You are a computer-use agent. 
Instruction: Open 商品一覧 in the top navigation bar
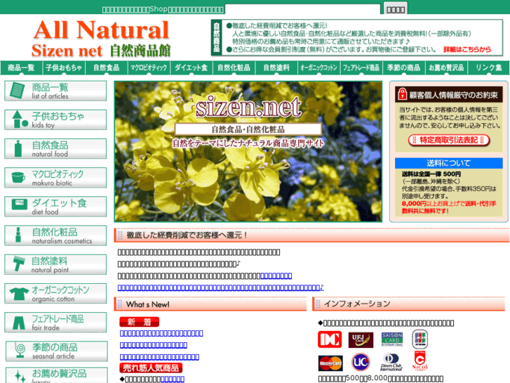coord(21,67)
